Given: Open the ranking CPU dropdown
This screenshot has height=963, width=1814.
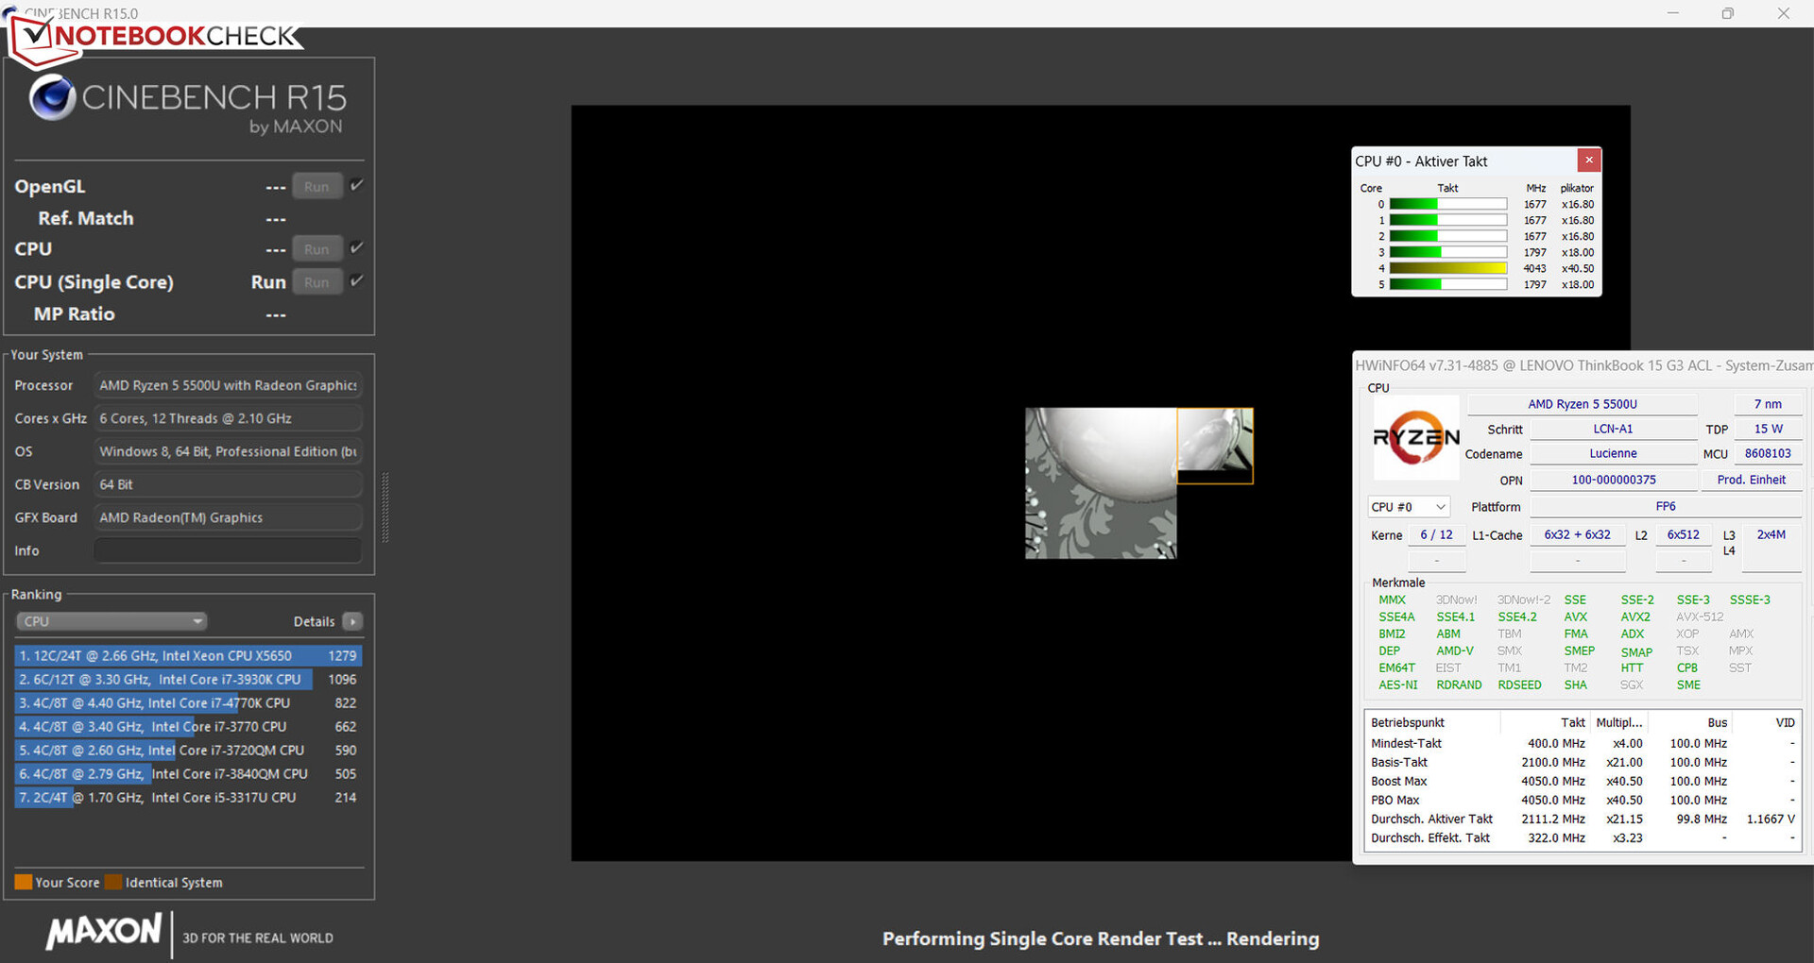Looking at the screenshot, I should (x=111, y=621).
